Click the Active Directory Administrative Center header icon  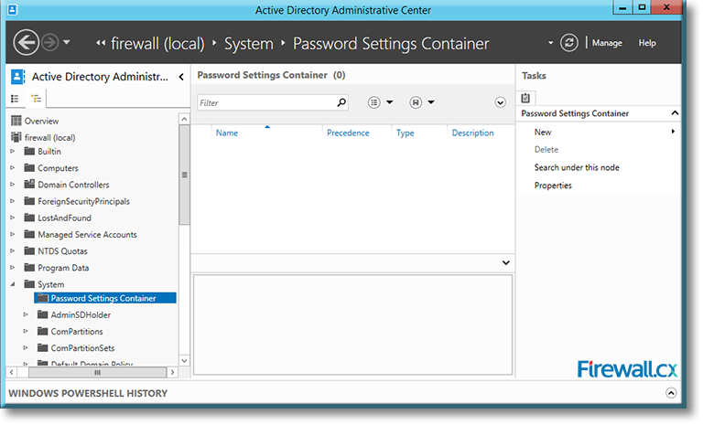(x=18, y=77)
